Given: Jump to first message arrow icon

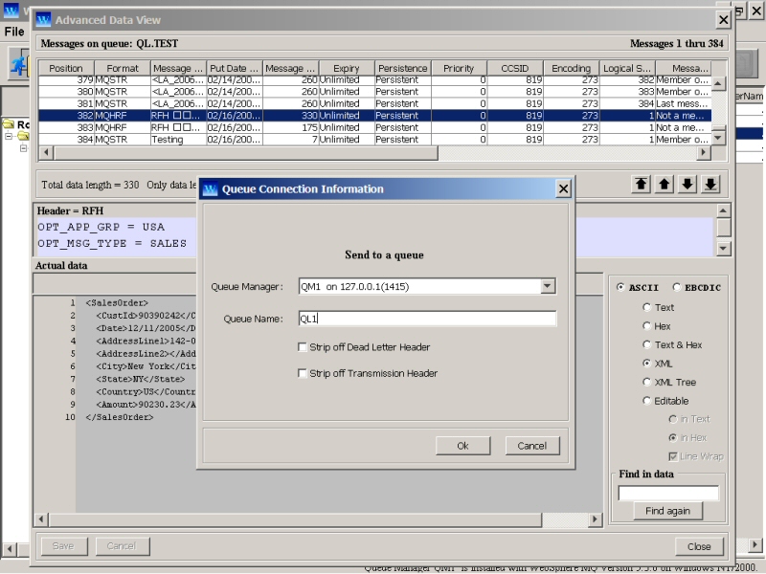Looking at the screenshot, I should pyautogui.click(x=641, y=185).
